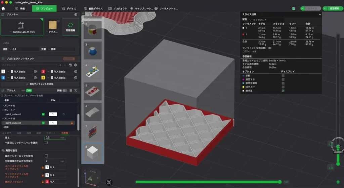Viewport: 344px width, 188px height.
Task: Edit filament 3 preset icon
Action: tap(35, 78)
